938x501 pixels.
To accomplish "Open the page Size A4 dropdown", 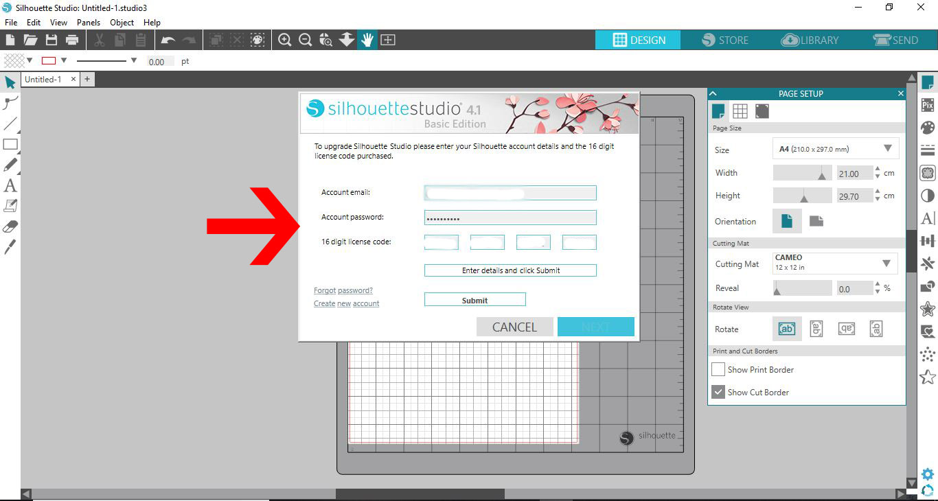I will [835, 149].
